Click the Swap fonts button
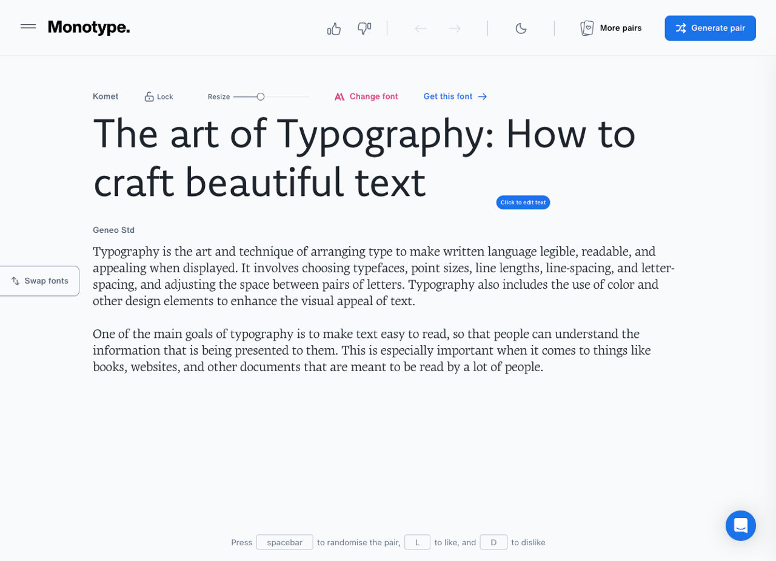Image resolution: width=776 pixels, height=561 pixels. coord(39,281)
